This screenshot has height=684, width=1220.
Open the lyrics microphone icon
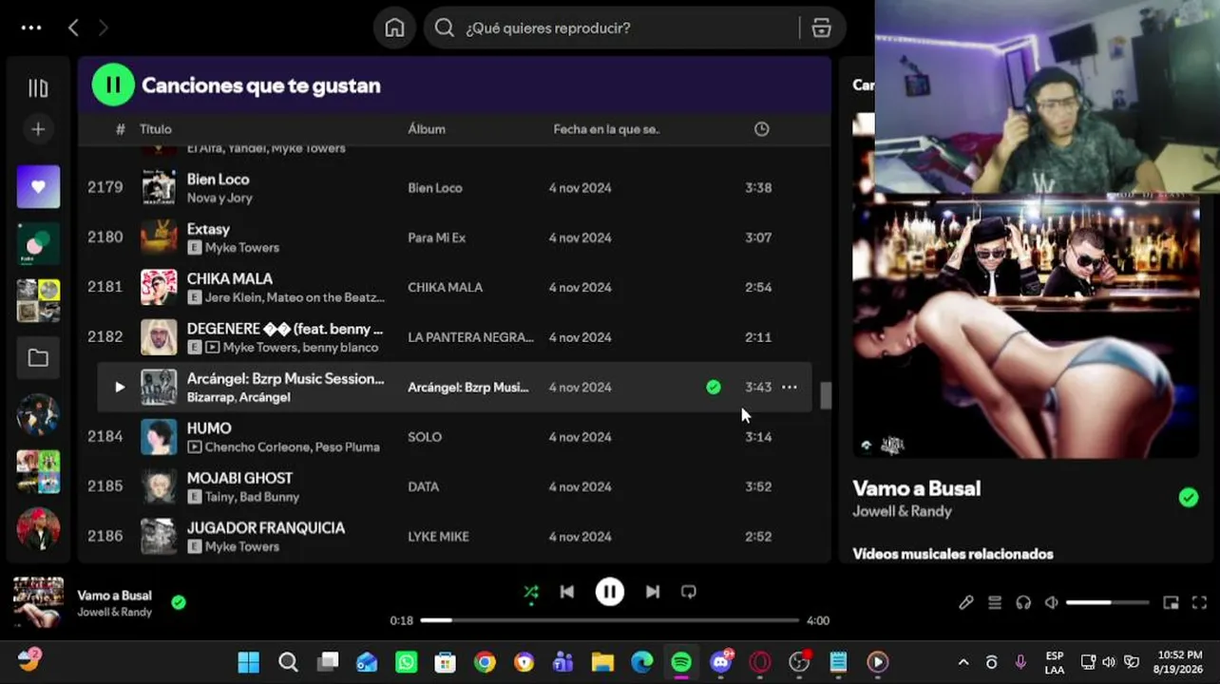click(x=966, y=602)
